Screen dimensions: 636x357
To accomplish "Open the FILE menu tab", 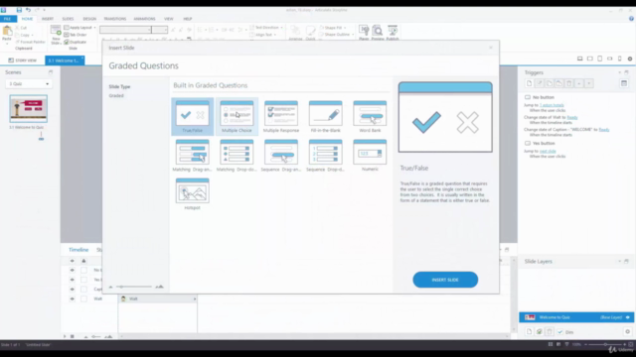I will click(8, 19).
